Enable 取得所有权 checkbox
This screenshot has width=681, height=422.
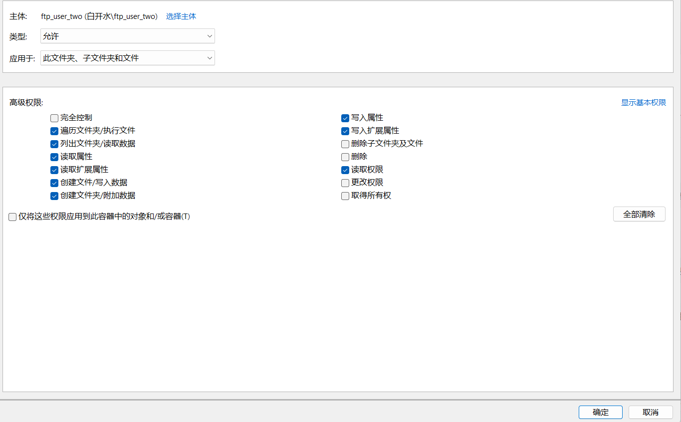345,196
